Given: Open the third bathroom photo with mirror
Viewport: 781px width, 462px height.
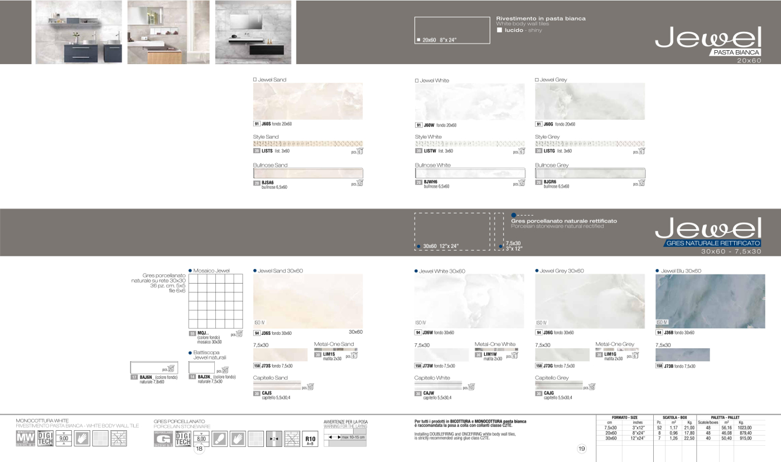Looking at the screenshot, I should tap(253, 32).
